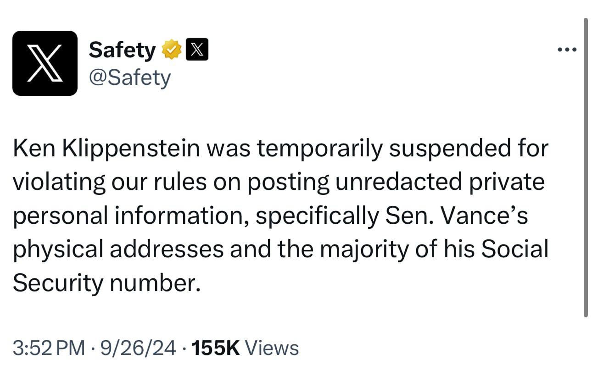
Task: Open the X logo profile avatar
Action: (x=45, y=63)
